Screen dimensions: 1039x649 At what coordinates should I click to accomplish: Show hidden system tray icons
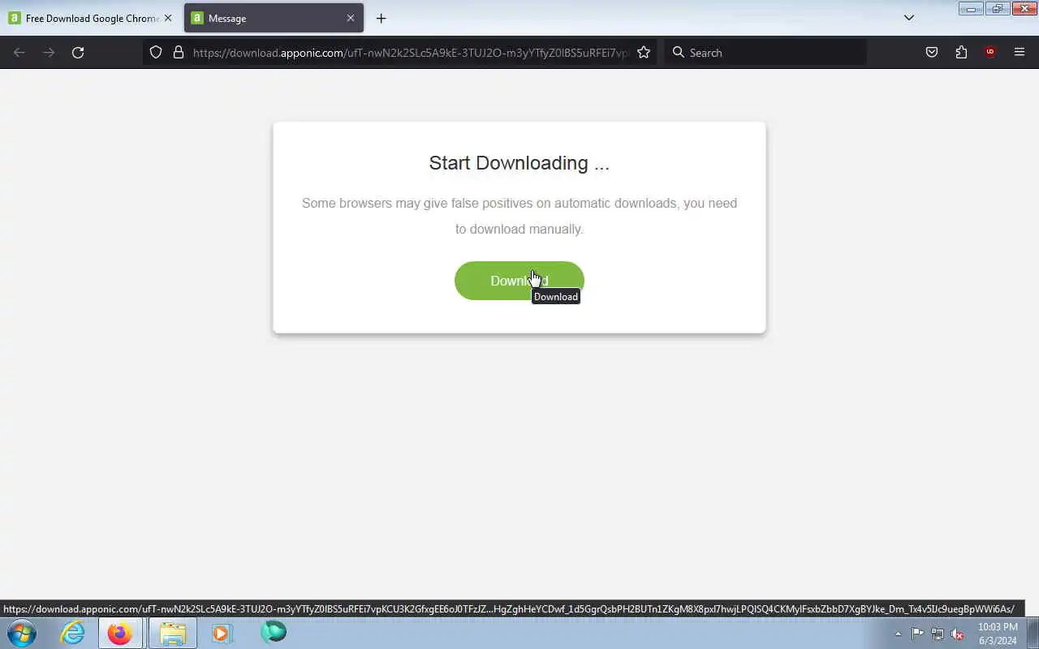click(x=898, y=634)
